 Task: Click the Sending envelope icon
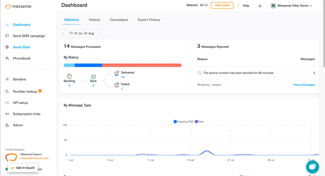69,76
